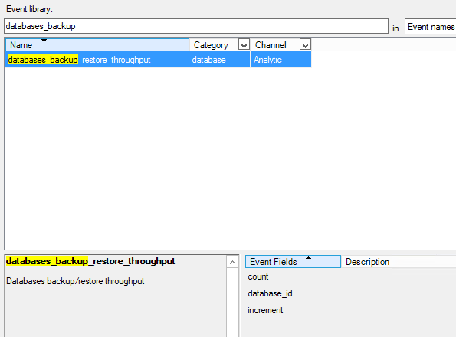Image resolution: width=456 pixels, height=337 pixels.
Task: Click the Event library search field
Action: 196,26
